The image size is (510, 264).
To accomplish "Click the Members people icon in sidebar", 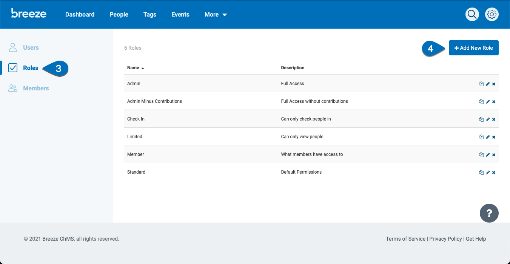I will pos(13,88).
